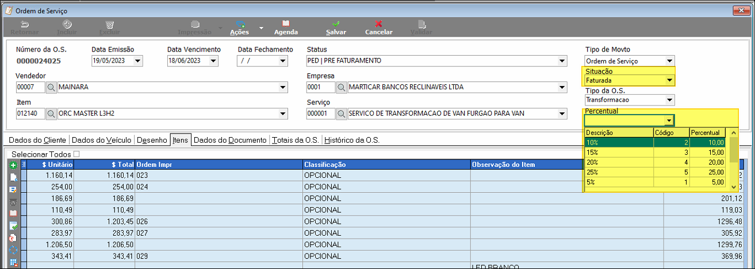Click the blue grid sidebar icon

tap(14, 262)
